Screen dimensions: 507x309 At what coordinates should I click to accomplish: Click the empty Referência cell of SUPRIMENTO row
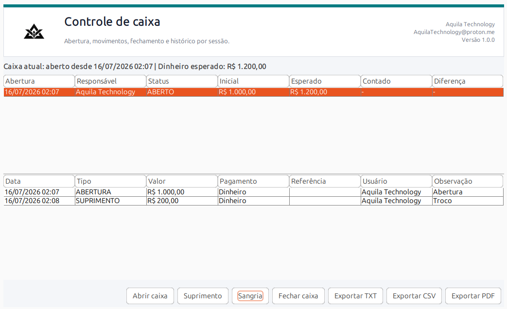point(325,201)
